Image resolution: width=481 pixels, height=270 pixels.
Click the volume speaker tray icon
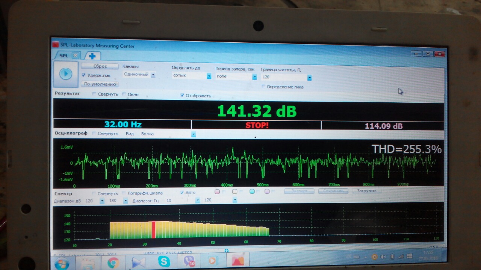pyautogui.click(x=383, y=257)
